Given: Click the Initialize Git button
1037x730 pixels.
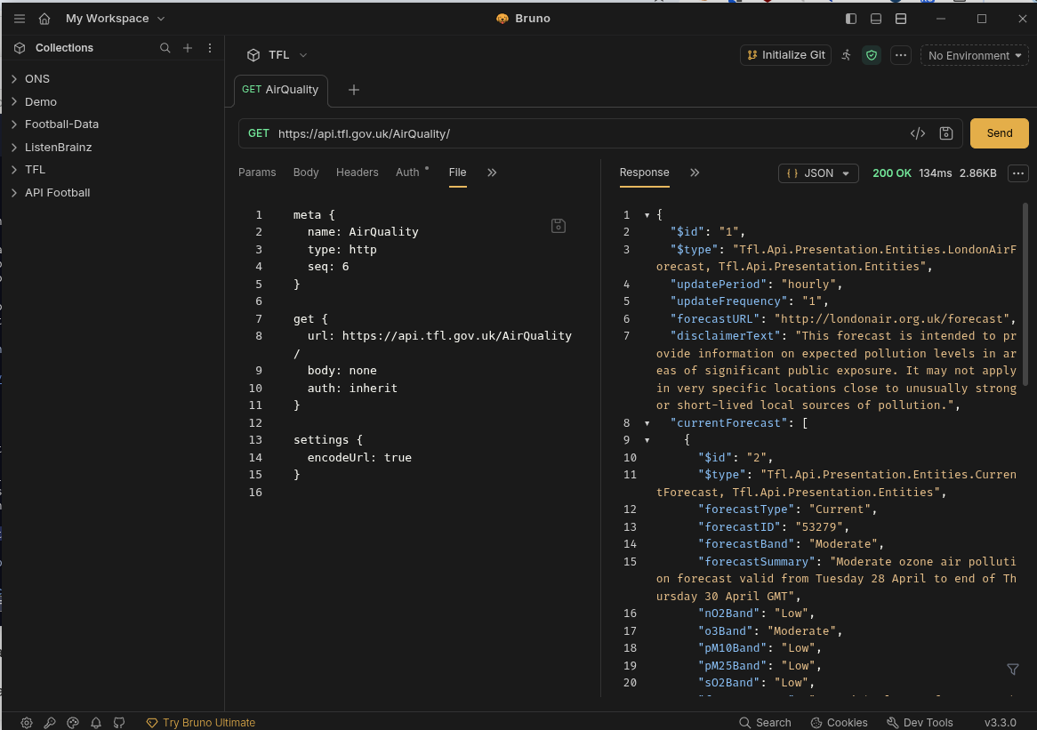Looking at the screenshot, I should click(785, 55).
